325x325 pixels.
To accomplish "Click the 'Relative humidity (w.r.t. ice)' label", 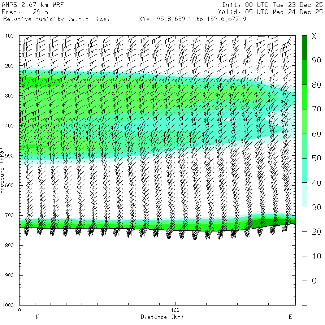I will 56,19.
